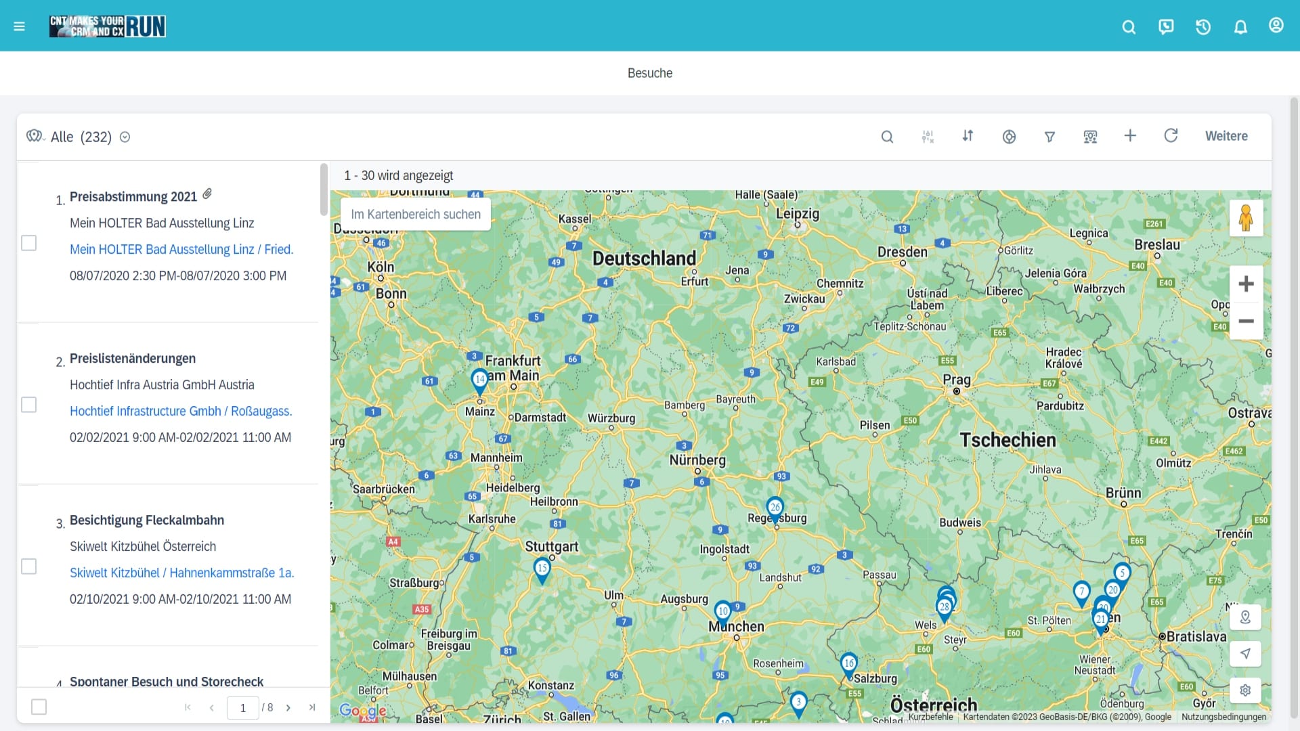Click the CNT RUN logo
The height and width of the screenshot is (731, 1300).
tap(108, 26)
